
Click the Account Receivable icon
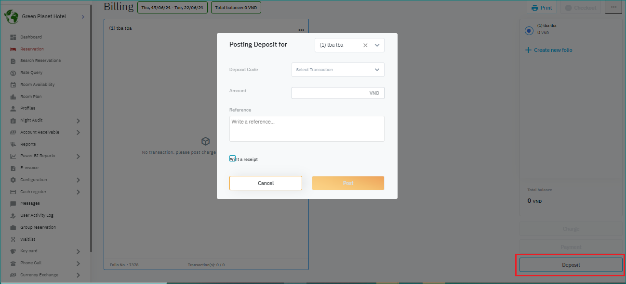point(13,132)
